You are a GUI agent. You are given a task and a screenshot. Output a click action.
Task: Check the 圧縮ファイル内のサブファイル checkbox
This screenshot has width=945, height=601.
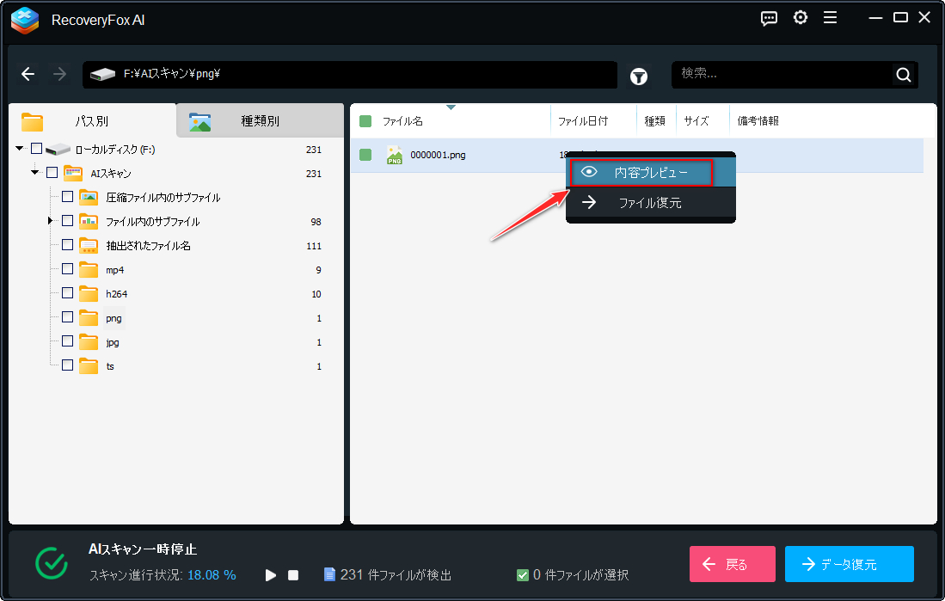67,197
